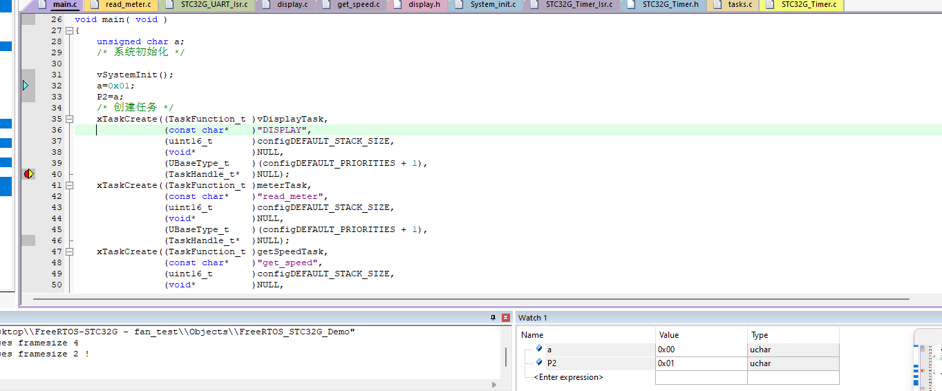Image resolution: width=942 pixels, height=391 pixels.
Task: Click the "get_speed" string on line 48
Action: [288, 263]
